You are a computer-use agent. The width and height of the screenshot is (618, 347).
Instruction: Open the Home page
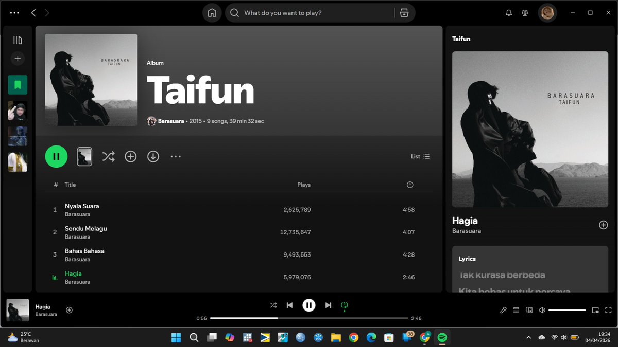tap(212, 13)
